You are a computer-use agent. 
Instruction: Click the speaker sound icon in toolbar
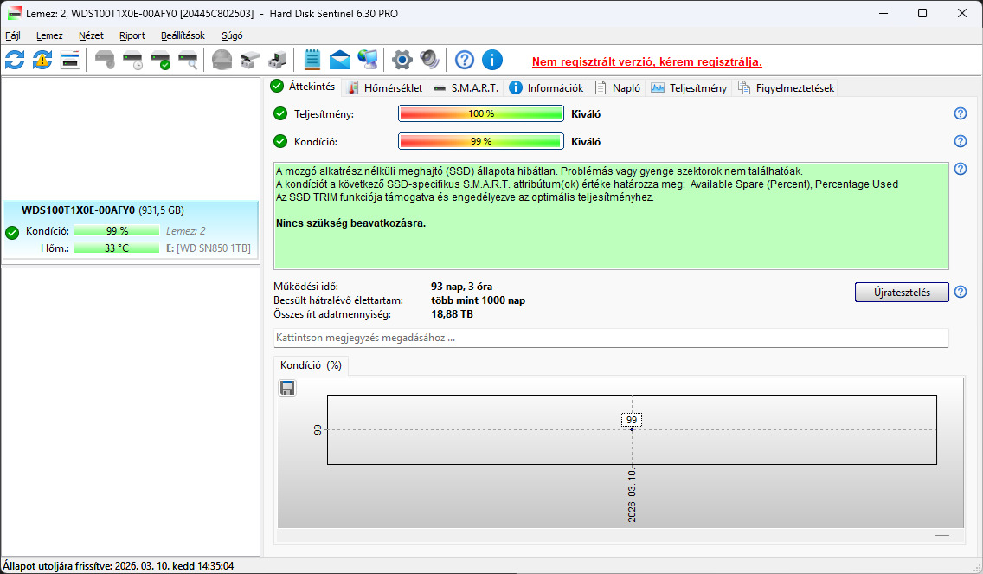(429, 61)
